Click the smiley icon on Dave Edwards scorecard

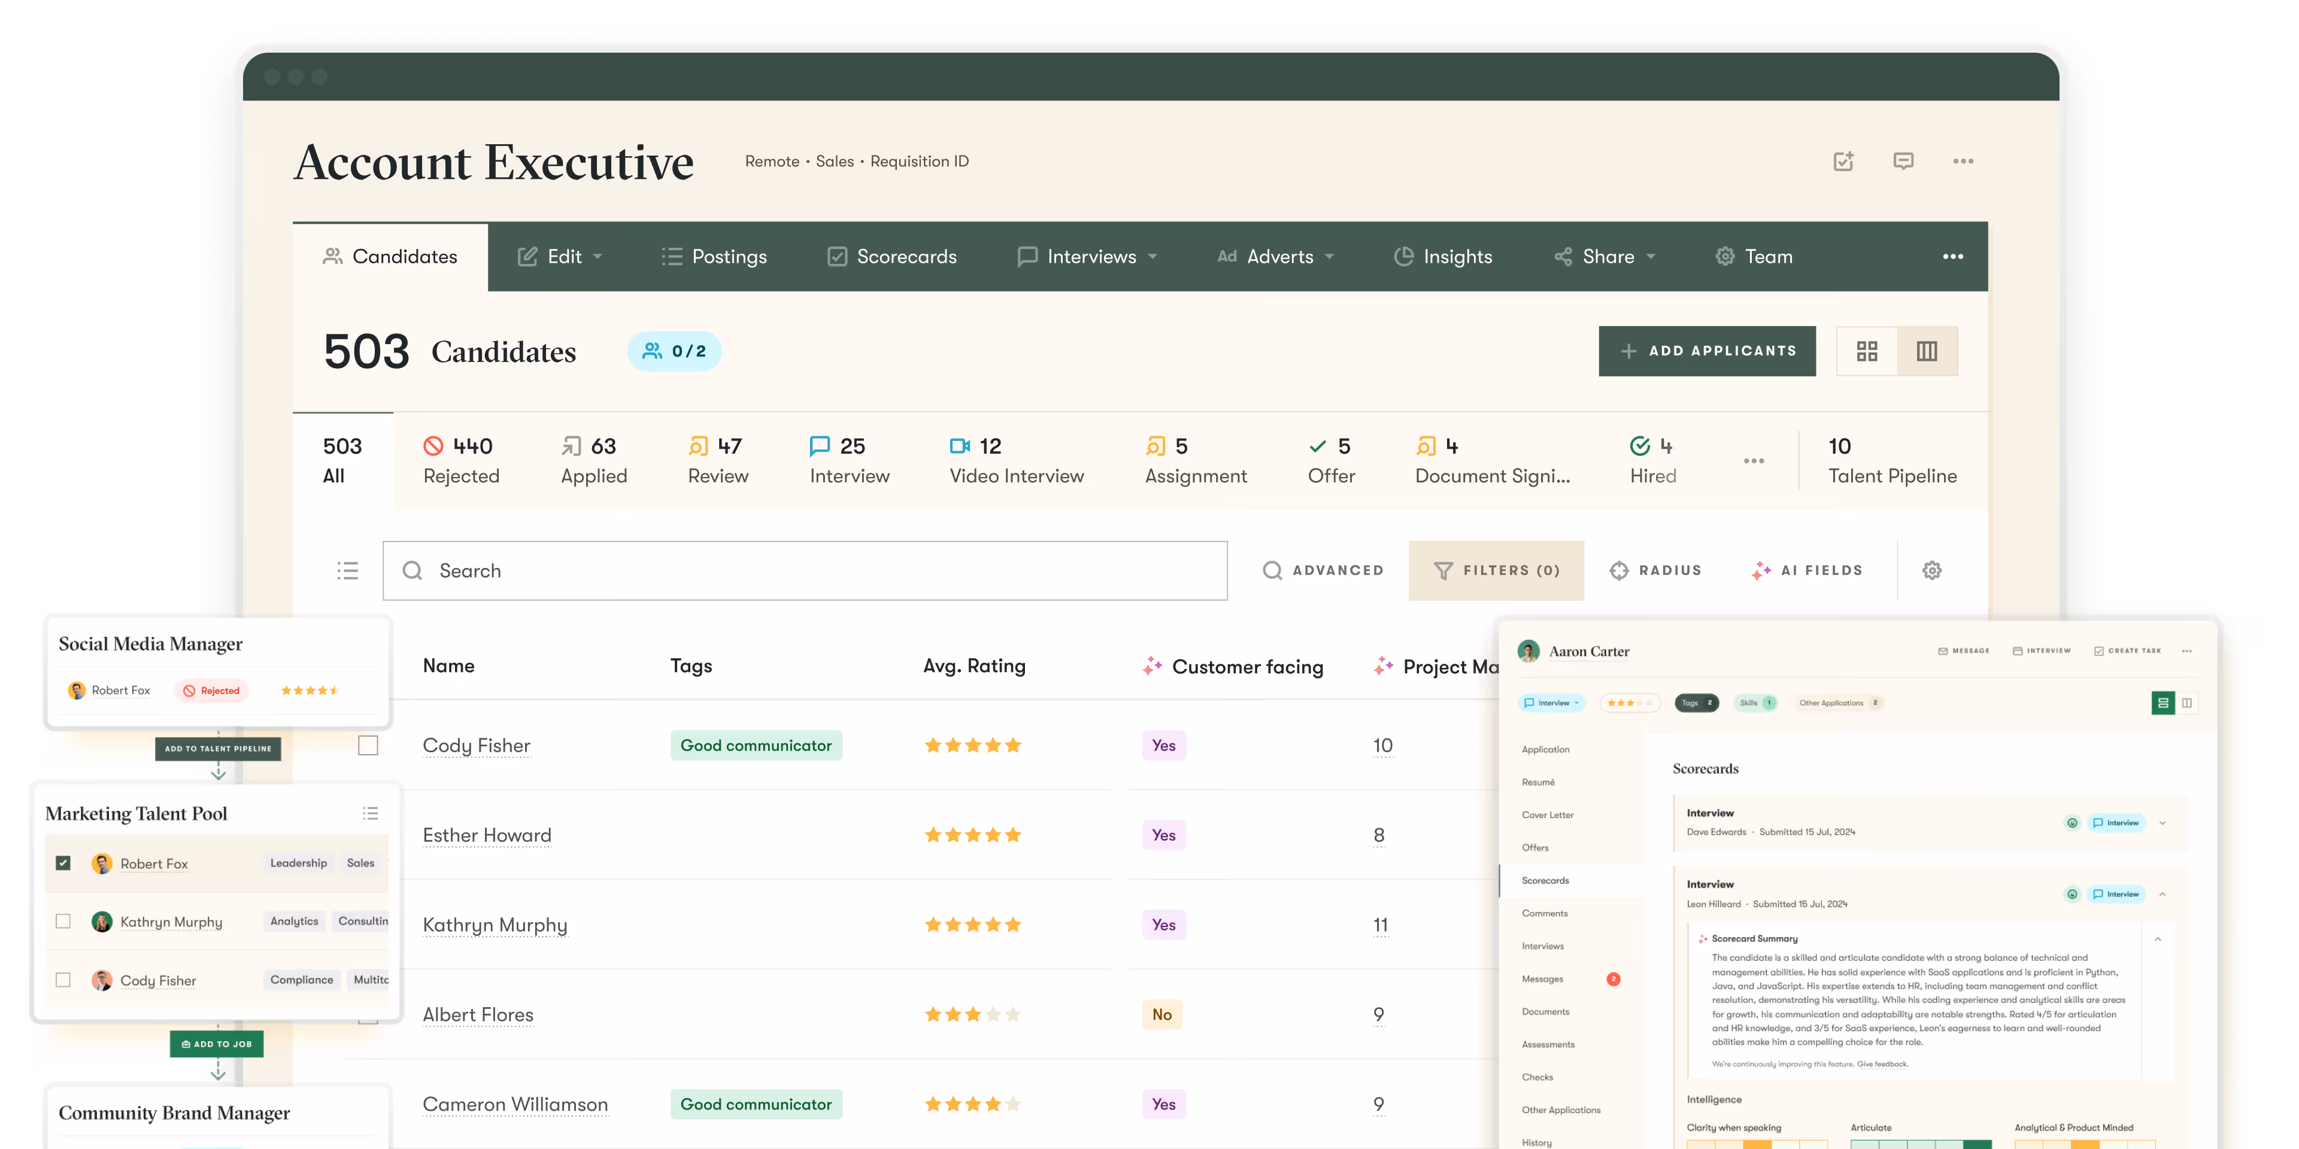click(2071, 822)
